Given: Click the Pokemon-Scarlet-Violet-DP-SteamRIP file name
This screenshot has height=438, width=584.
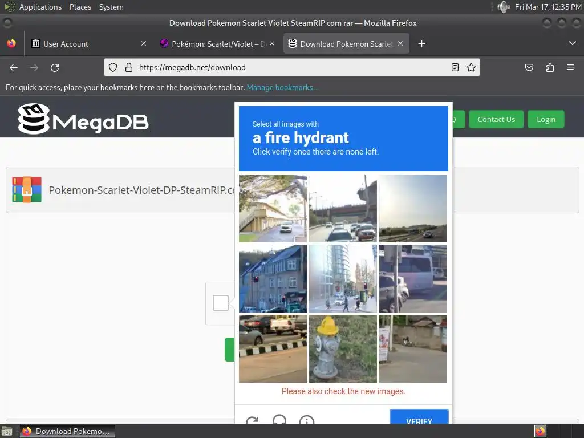Looking at the screenshot, I should coord(141,190).
